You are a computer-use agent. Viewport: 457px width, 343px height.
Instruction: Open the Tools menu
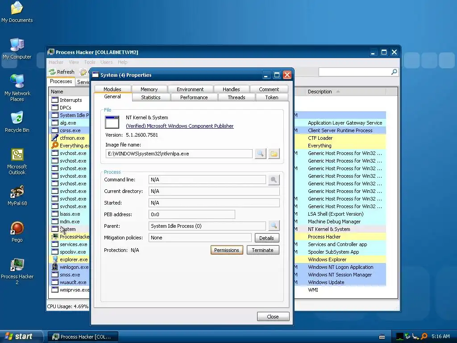click(x=90, y=62)
